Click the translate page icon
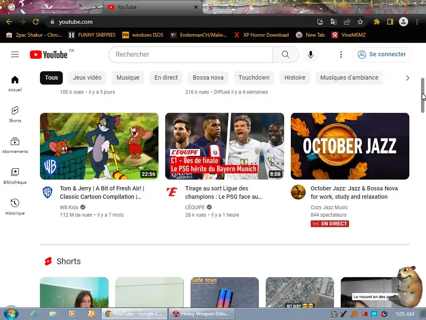Image resolution: width=426 pixels, height=320 pixels. point(333,22)
